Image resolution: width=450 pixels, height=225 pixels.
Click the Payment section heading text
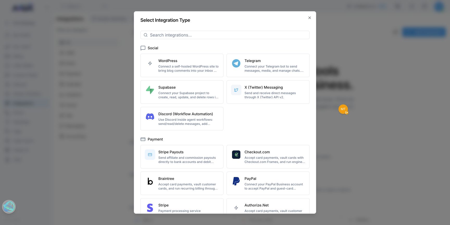[155, 139]
